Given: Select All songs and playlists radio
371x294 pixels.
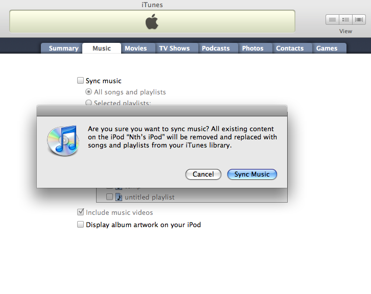Looking at the screenshot, I should point(88,92).
